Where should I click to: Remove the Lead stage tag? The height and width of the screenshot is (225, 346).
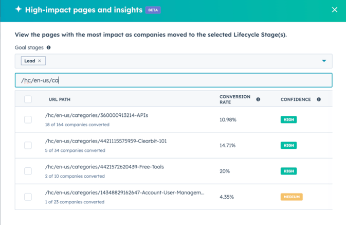tap(40, 61)
